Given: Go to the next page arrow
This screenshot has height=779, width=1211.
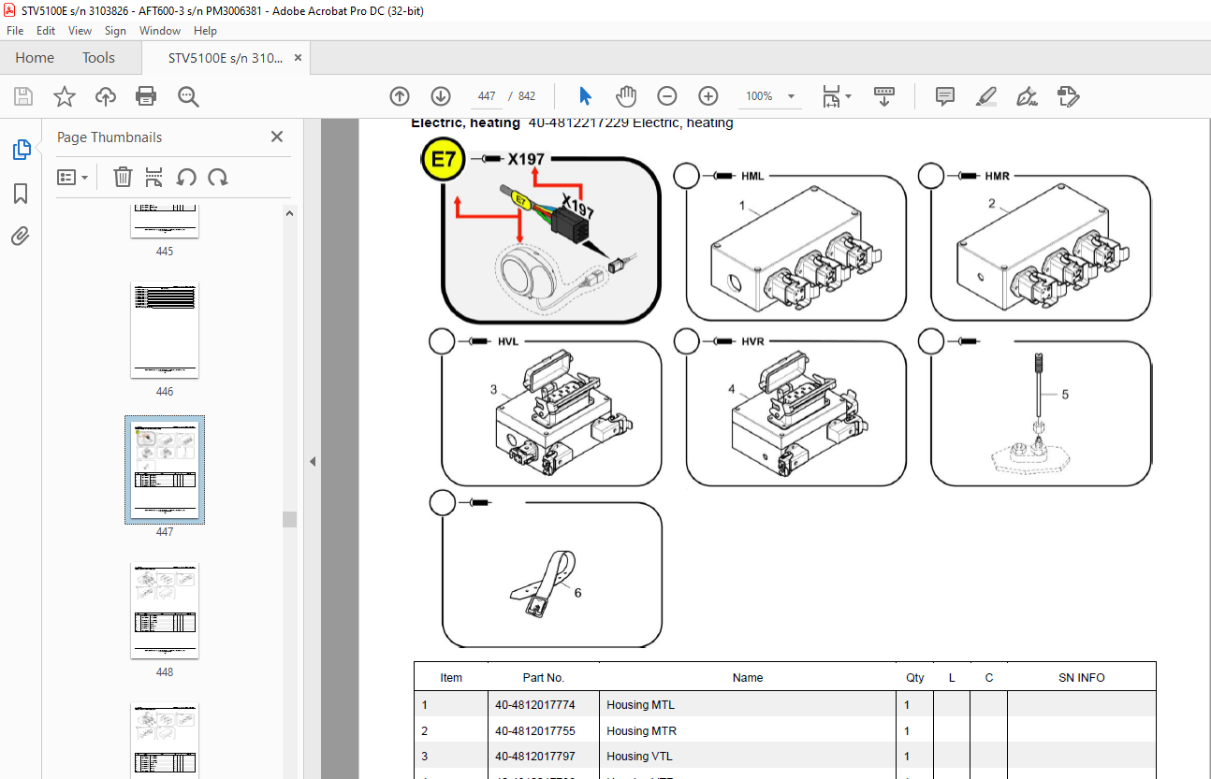Looking at the screenshot, I should (441, 96).
